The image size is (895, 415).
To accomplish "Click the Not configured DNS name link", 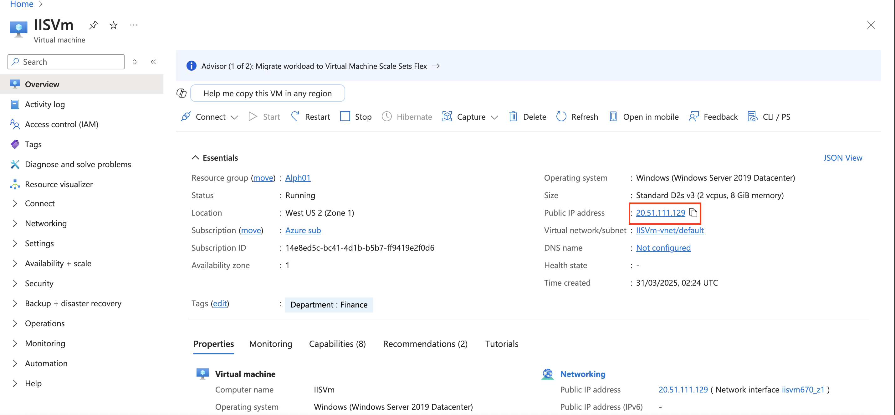I will [663, 247].
